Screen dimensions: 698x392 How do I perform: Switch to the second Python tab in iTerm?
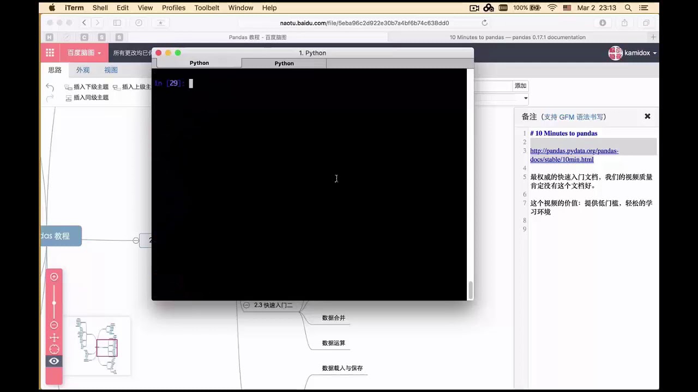pyautogui.click(x=284, y=63)
